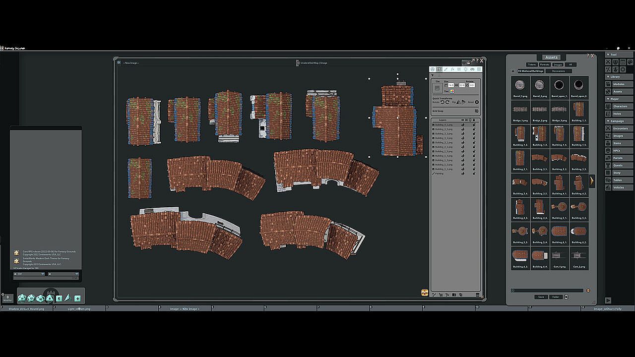Click the rotate clockwise quick transform icon
Image resolution: width=635 pixels, height=357 pixels.
[x=447, y=102]
